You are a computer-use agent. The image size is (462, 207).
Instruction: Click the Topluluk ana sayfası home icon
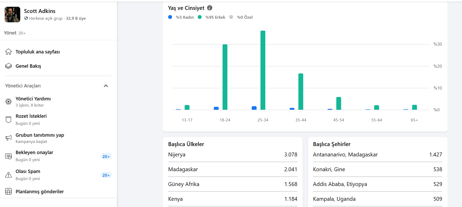(x=9, y=52)
